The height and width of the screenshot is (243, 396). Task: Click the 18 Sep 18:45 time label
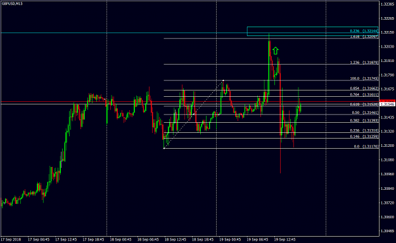[203, 239]
